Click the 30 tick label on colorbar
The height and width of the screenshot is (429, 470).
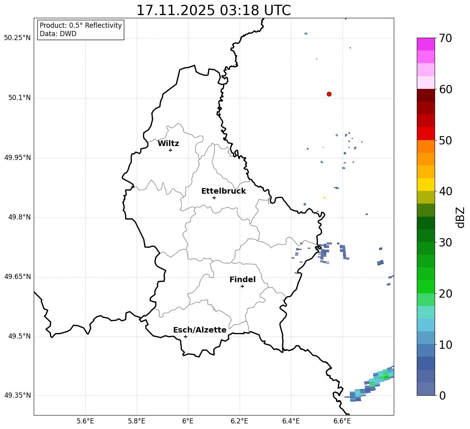point(445,242)
